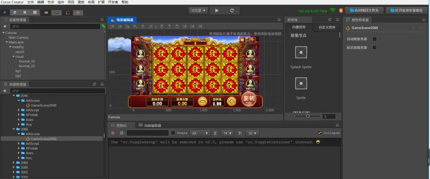The height and width of the screenshot is (179, 430).
Task: Open the scene editor panel hamburger menu
Action: (x=279, y=20)
